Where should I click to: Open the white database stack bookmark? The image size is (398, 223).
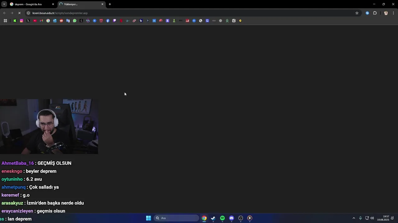234,21
